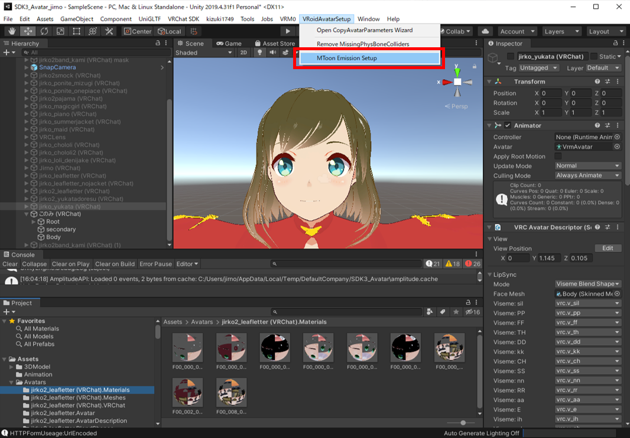This screenshot has width=630, height=438.
Task: Toggle the Static checkbox in Inspector
Action: tap(593, 57)
